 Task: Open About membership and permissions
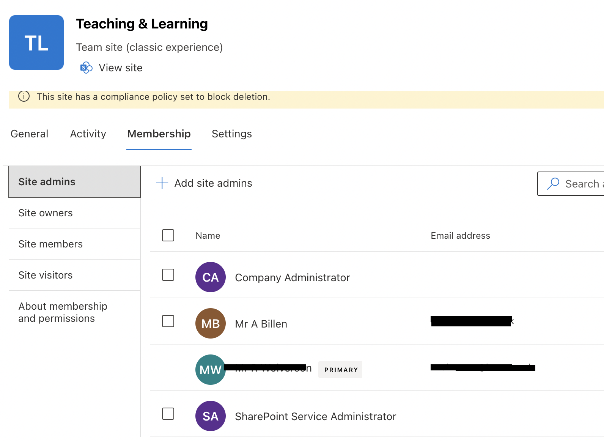(x=63, y=312)
